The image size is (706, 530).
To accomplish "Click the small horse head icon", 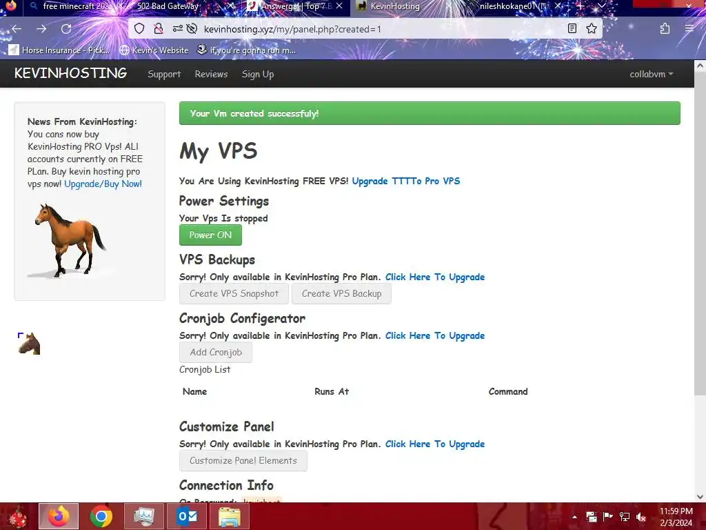I will click(29, 344).
